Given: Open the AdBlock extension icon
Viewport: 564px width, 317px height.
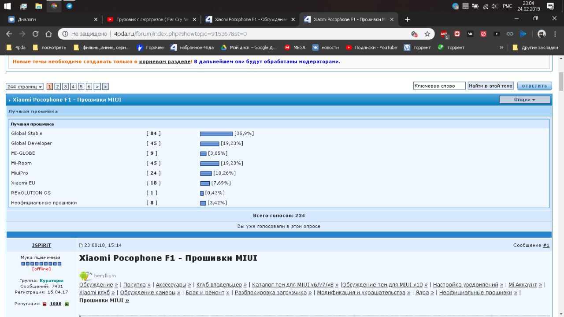Looking at the screenshot, I should click(444, 34).
